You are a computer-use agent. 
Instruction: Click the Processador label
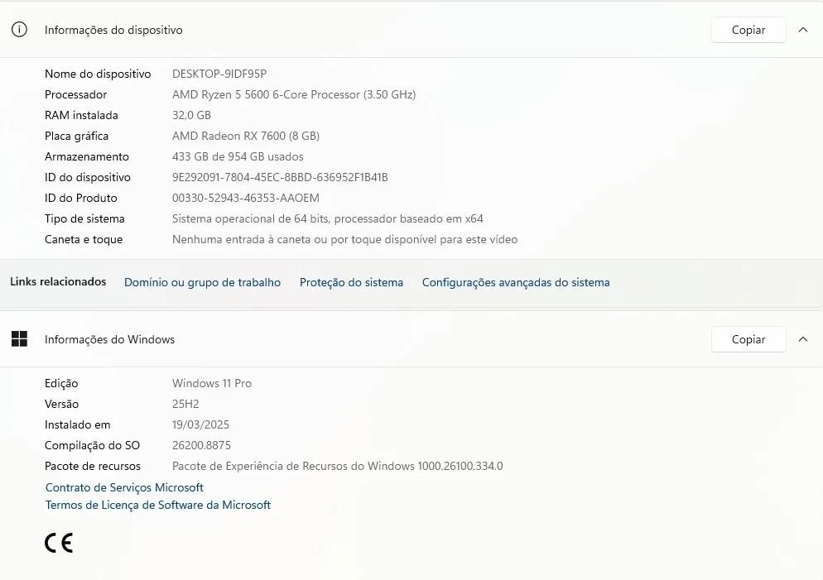pyautogui.click(x=75, y=94)
